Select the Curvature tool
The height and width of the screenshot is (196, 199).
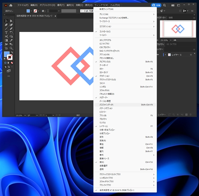[11, 25]
